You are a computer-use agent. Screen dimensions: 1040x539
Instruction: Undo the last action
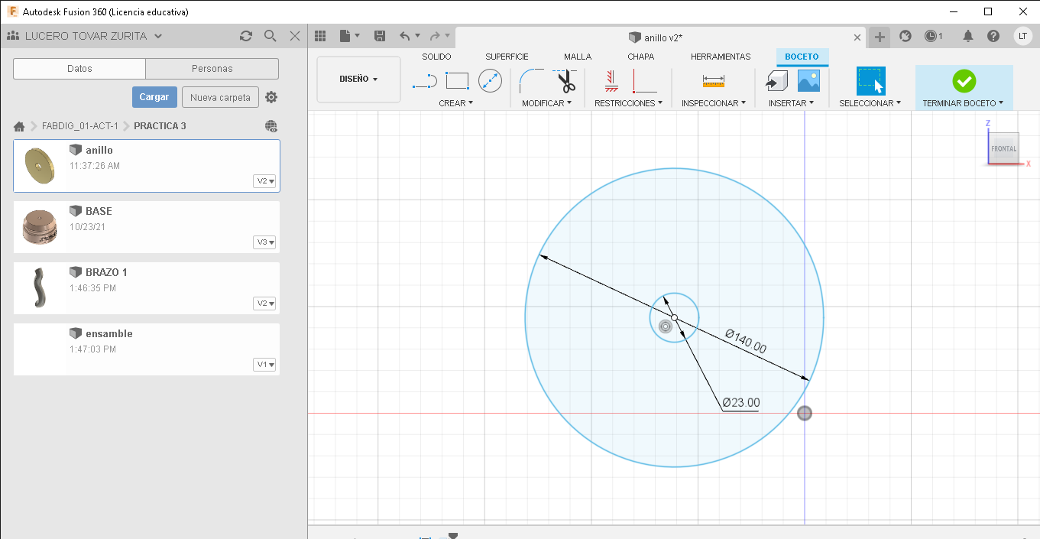pos(405,36)
